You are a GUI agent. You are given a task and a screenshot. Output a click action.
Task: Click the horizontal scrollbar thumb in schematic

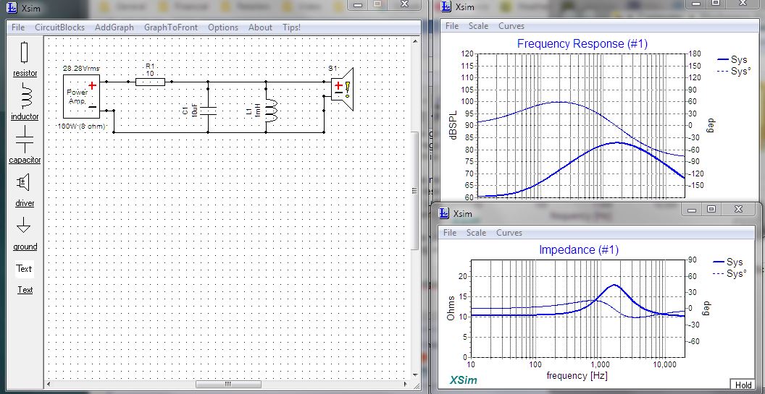click(228, 385)
